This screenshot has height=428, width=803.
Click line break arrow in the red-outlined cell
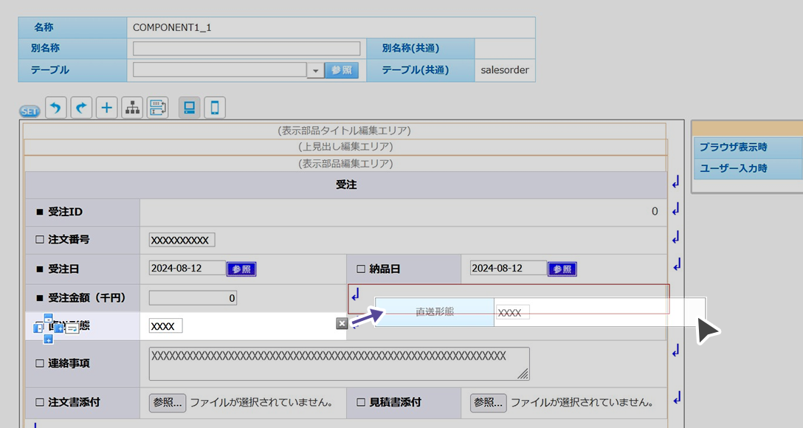click(x=356, y=295)
